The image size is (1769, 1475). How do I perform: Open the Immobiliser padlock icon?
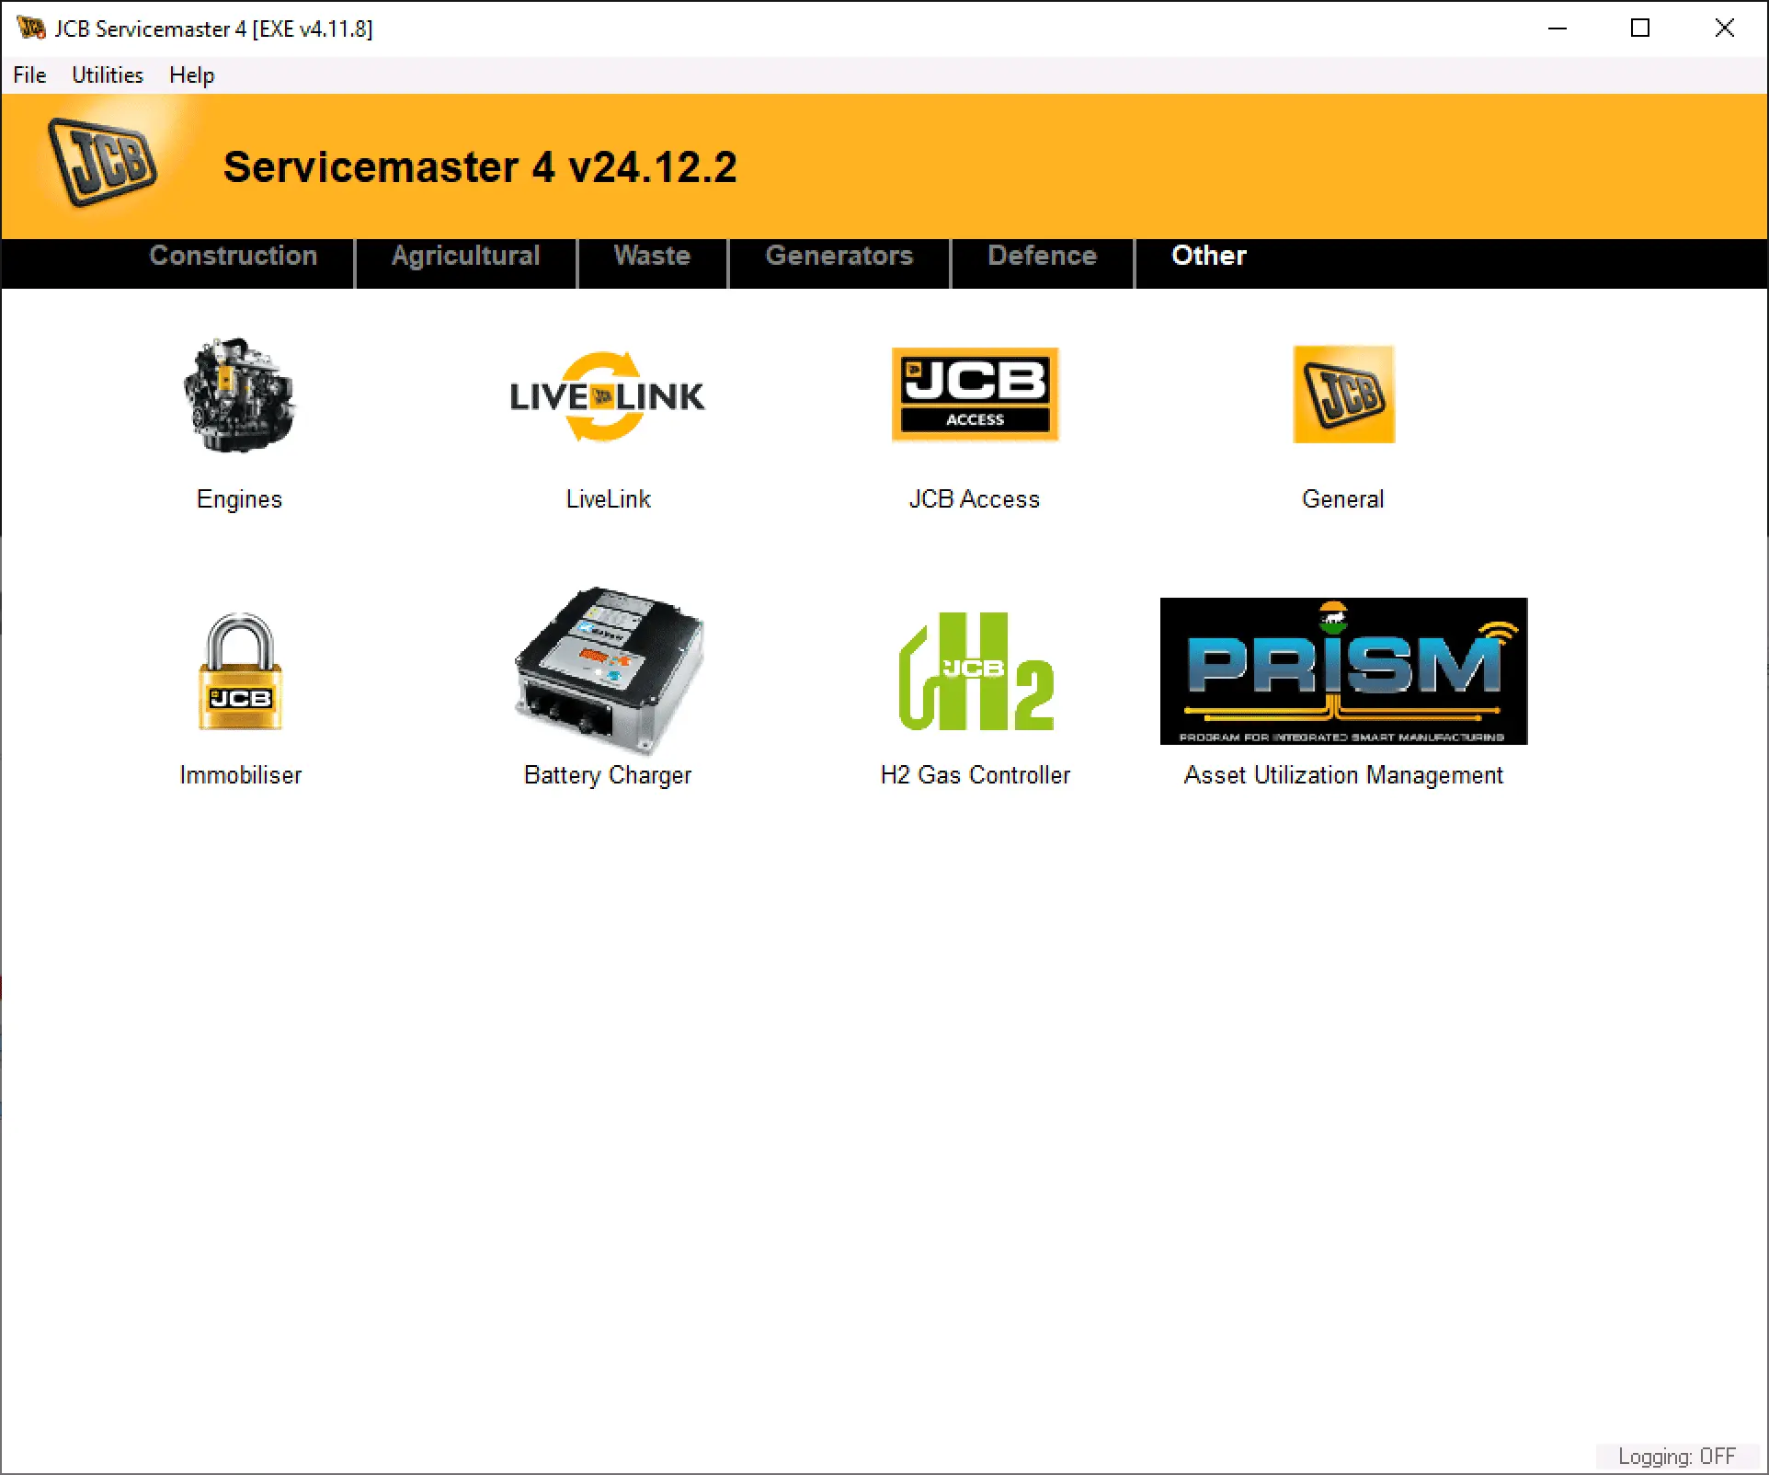point(240,671)
